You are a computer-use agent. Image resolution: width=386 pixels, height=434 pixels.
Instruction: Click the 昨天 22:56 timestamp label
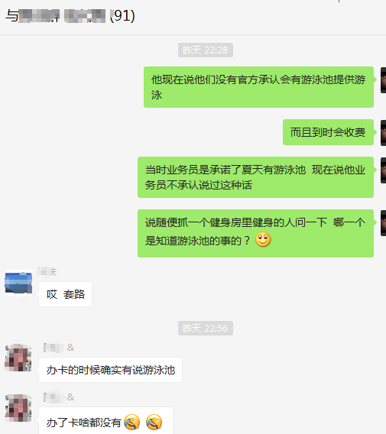(x=206, y=329)
